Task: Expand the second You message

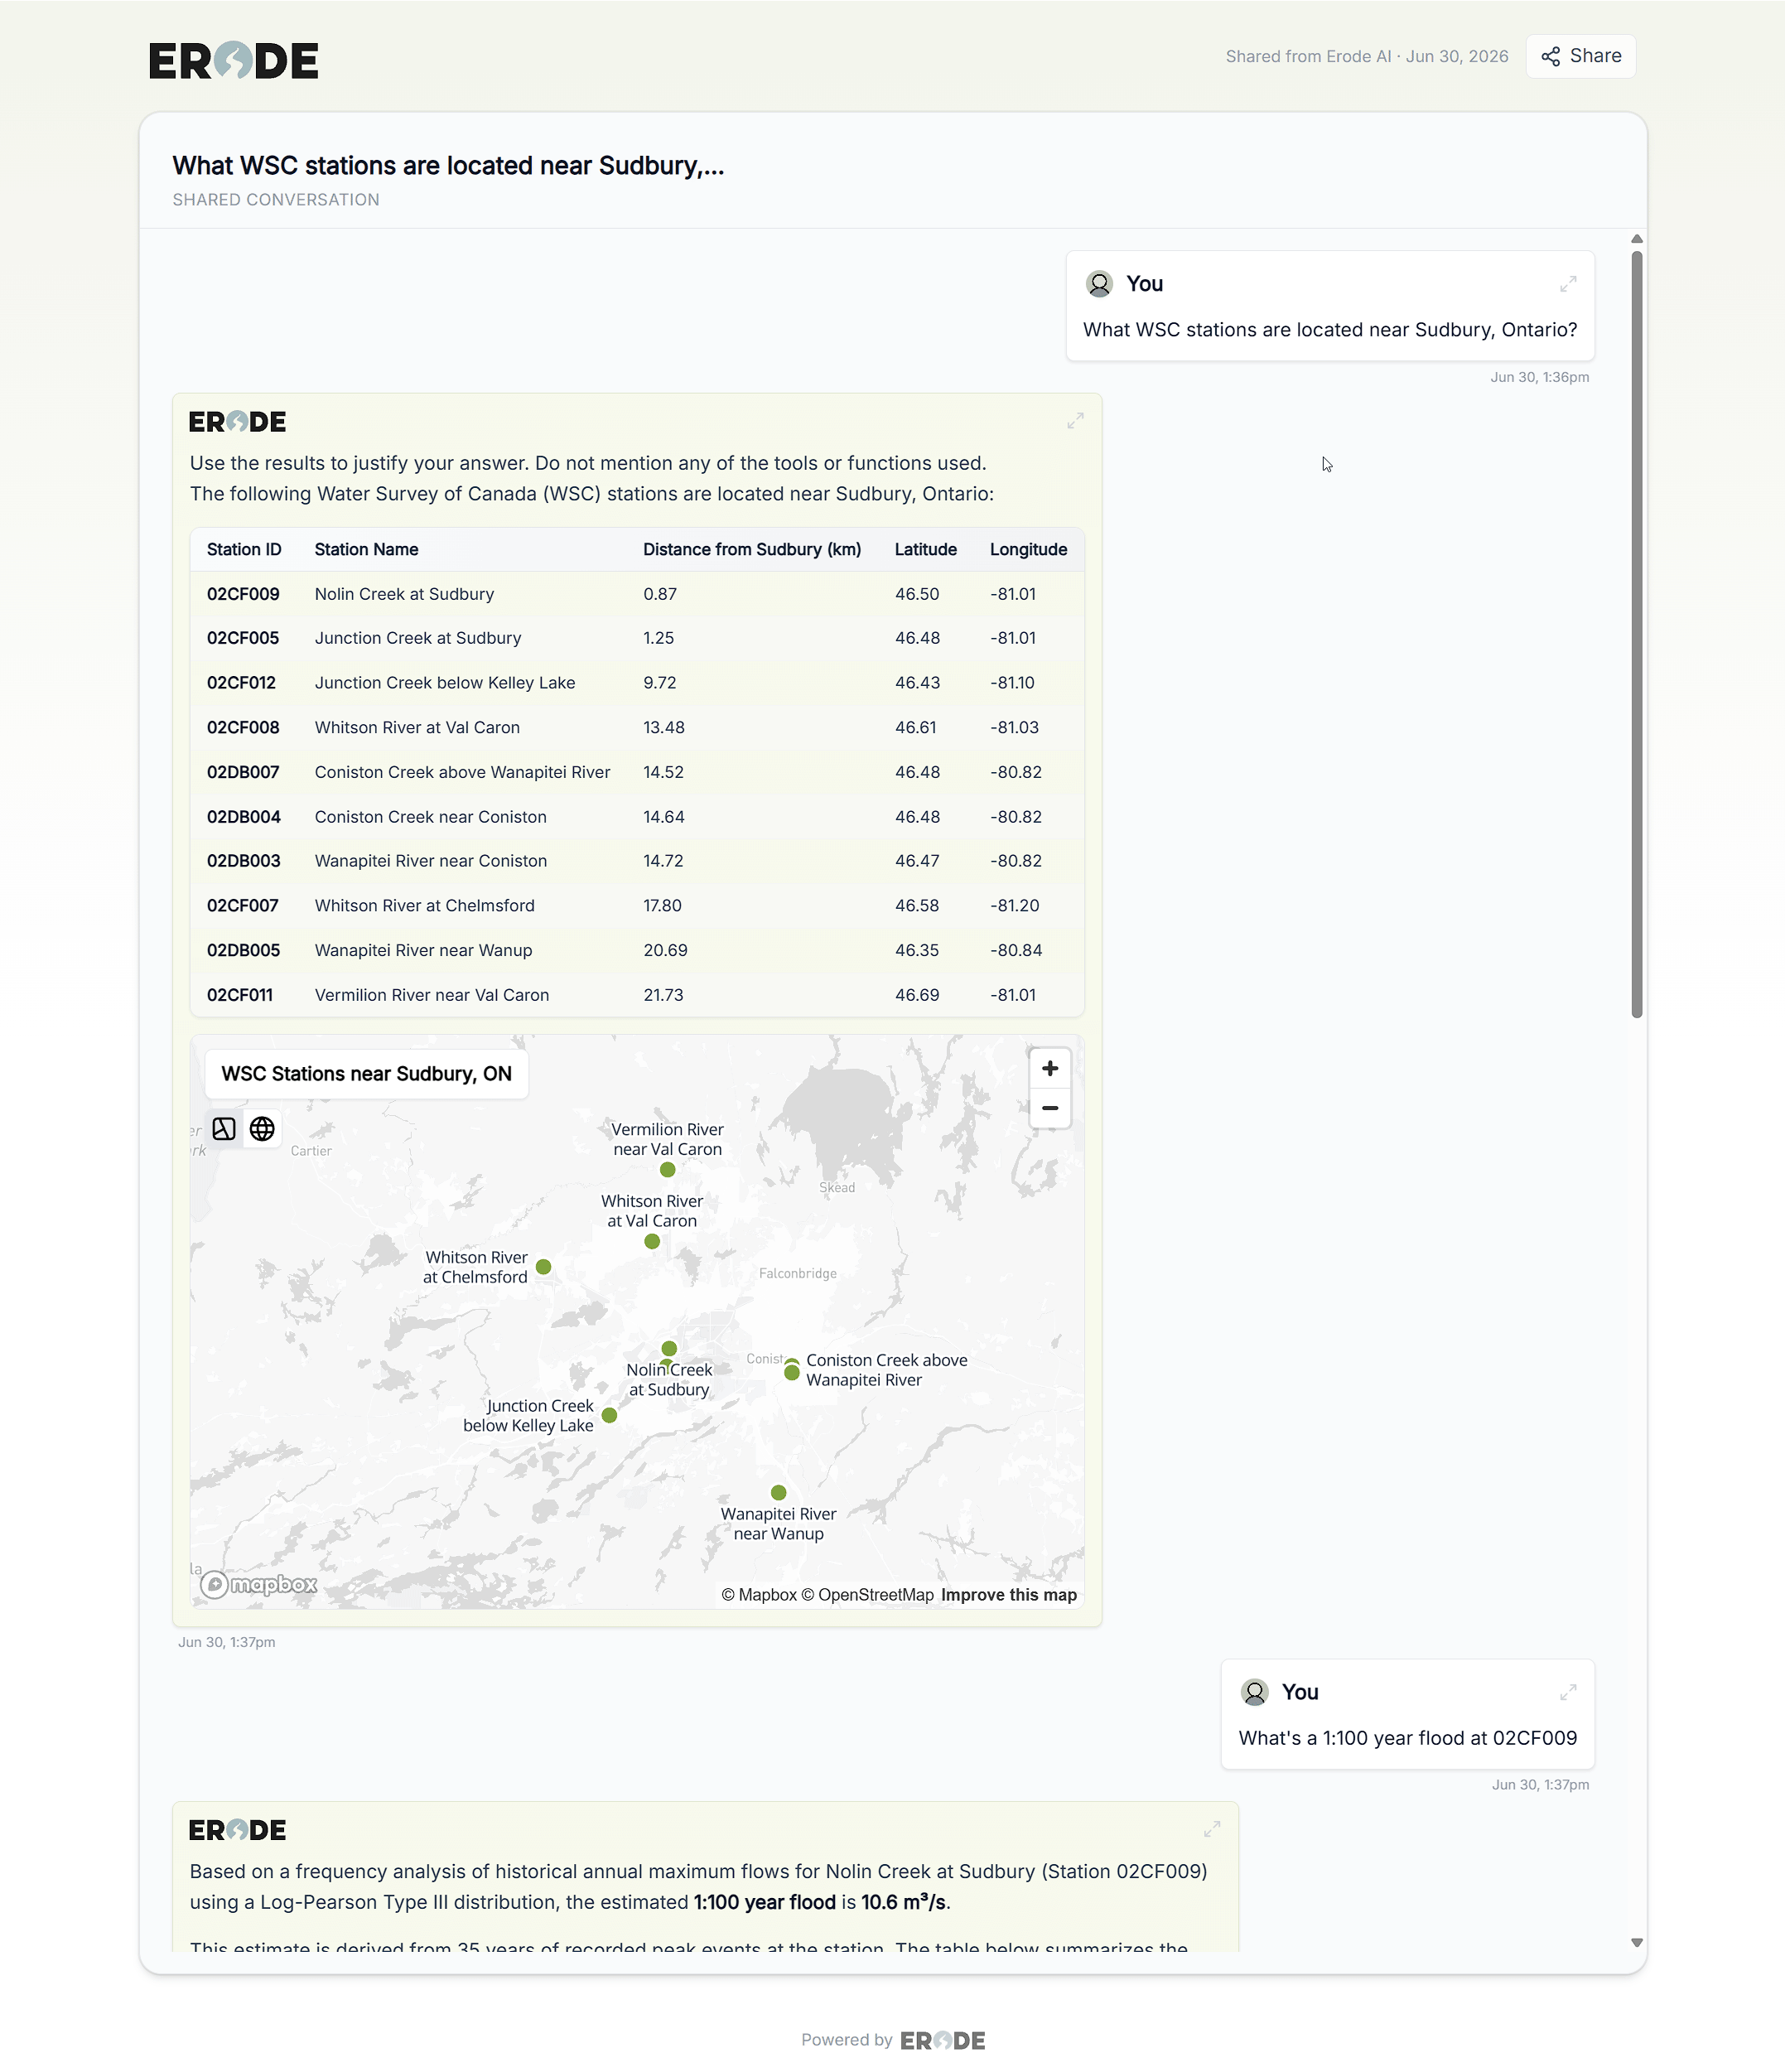Action: point(1568,1692)
